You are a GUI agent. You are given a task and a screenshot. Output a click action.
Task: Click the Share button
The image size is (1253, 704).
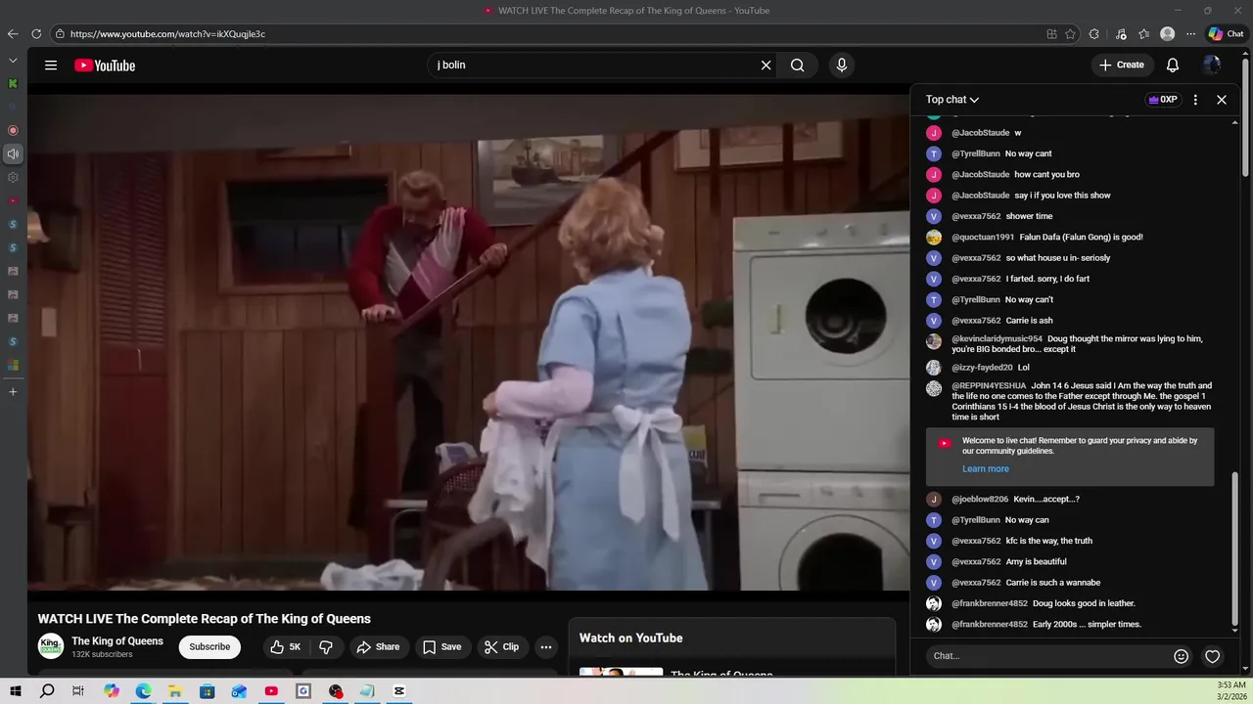[378, 646]
